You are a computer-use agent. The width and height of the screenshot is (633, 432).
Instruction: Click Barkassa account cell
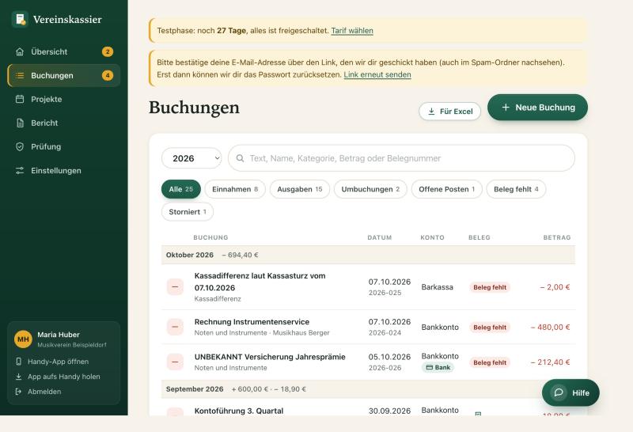coord(438,287)
